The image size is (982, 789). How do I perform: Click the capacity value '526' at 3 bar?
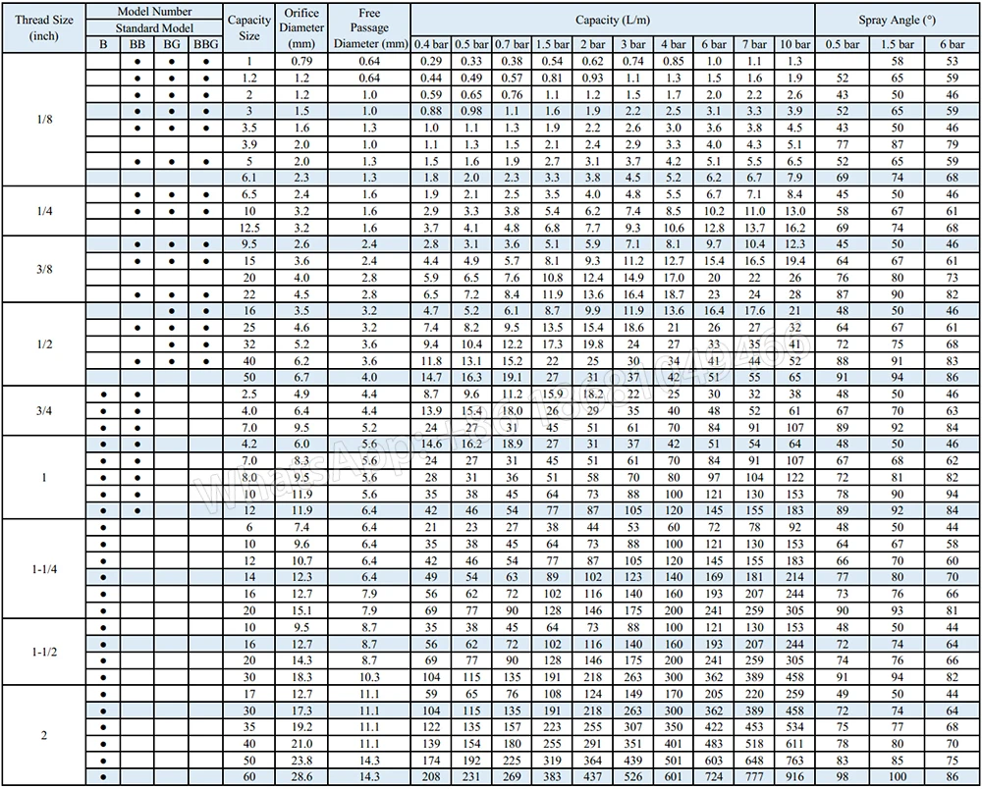(632, 776)
